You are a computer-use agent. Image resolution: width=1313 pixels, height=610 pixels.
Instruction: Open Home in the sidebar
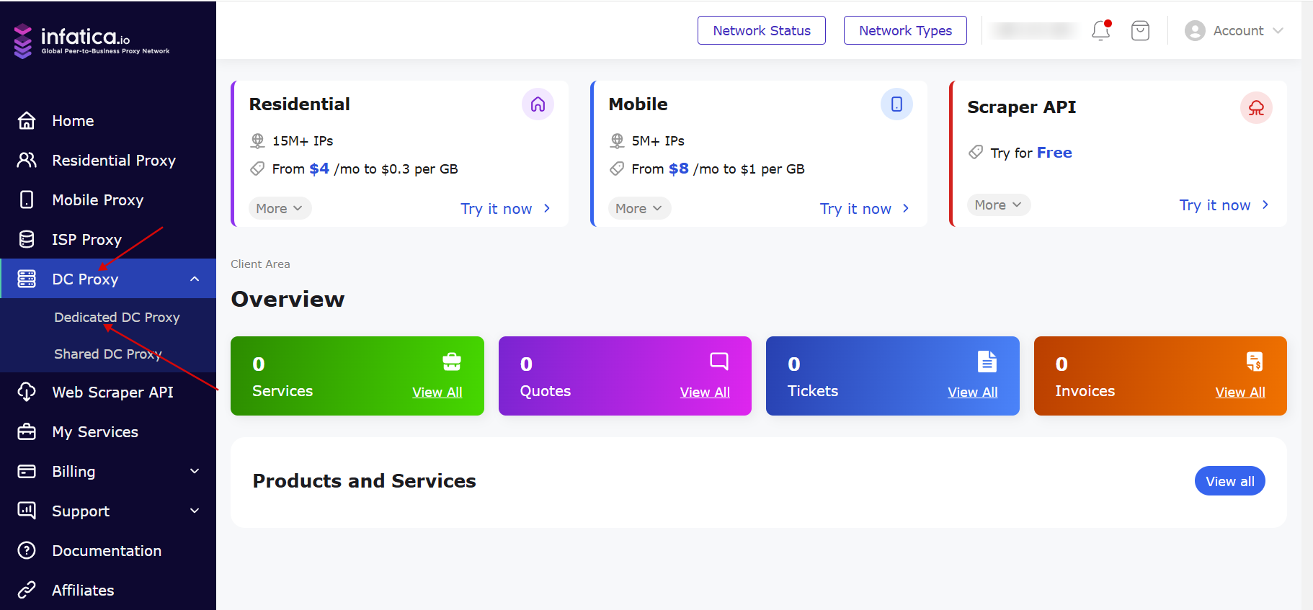(108, 120)
